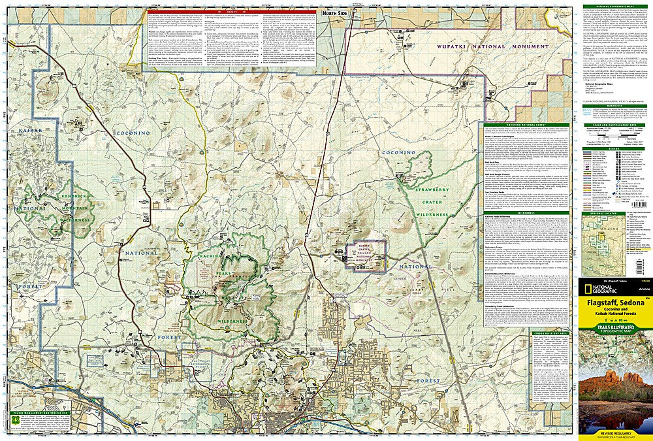
Task: Click the SCALE AND CARTOGRAPHIC DATA header
Action: coord(616,125)
